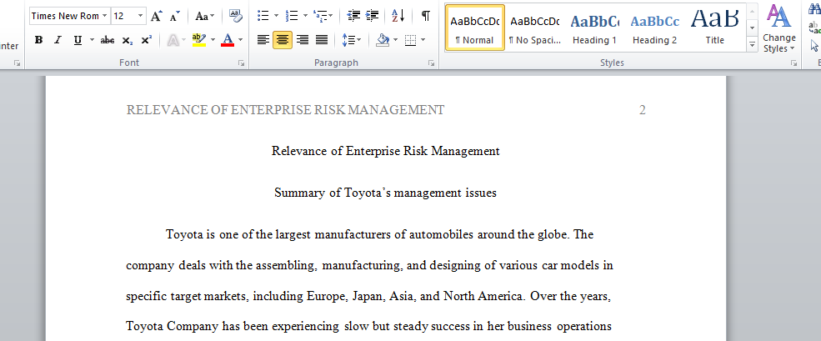The width and height of the screenshot is (821, 341).
Task: Click the title 'Relevance of Enterprise Risk Management'
Action: tap(386, 152)
